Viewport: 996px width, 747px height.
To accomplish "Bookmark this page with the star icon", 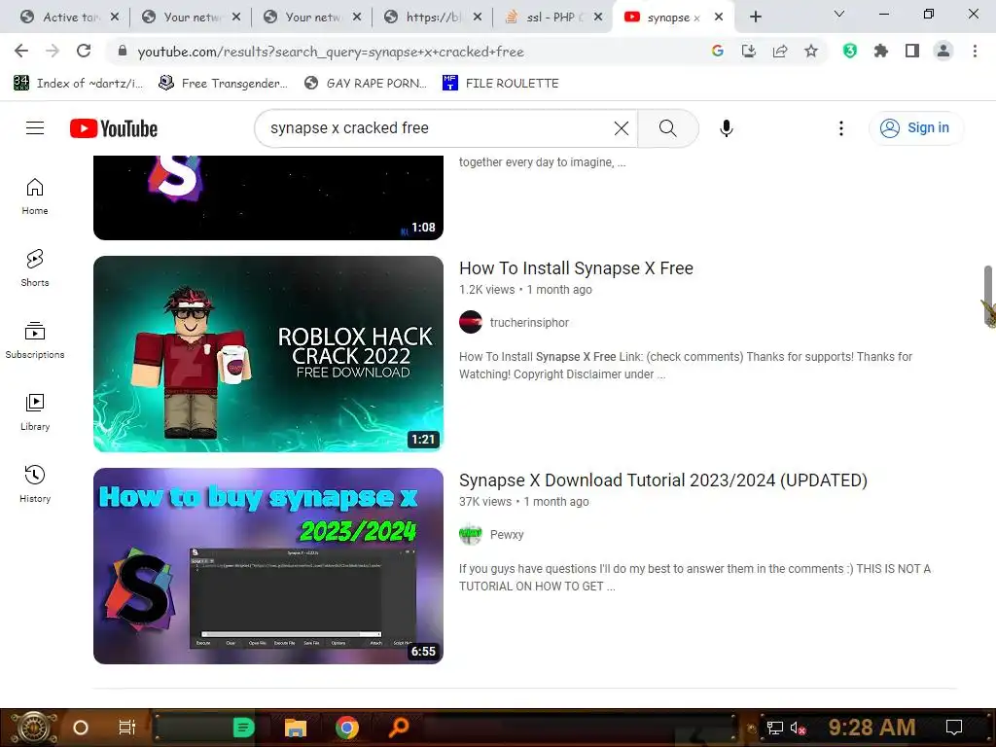I will (811, 51).
